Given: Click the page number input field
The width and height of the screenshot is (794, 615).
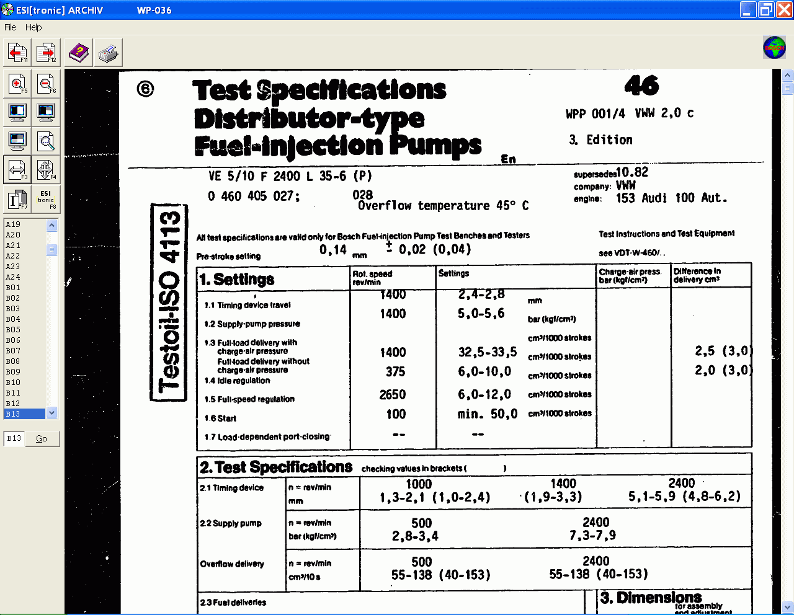Looking at the screenshot, I should [14, 438].
